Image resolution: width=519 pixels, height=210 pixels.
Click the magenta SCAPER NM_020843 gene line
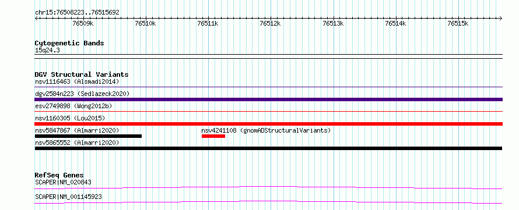[268, 187]
